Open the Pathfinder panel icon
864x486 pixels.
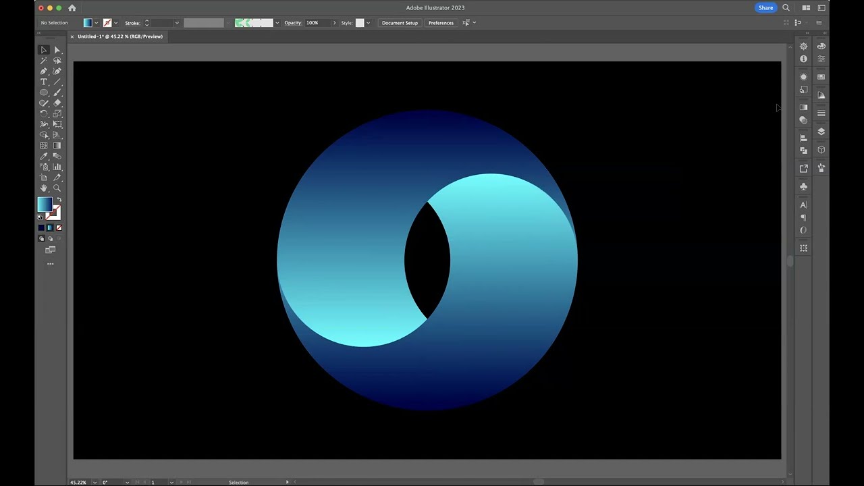[803, 151]
